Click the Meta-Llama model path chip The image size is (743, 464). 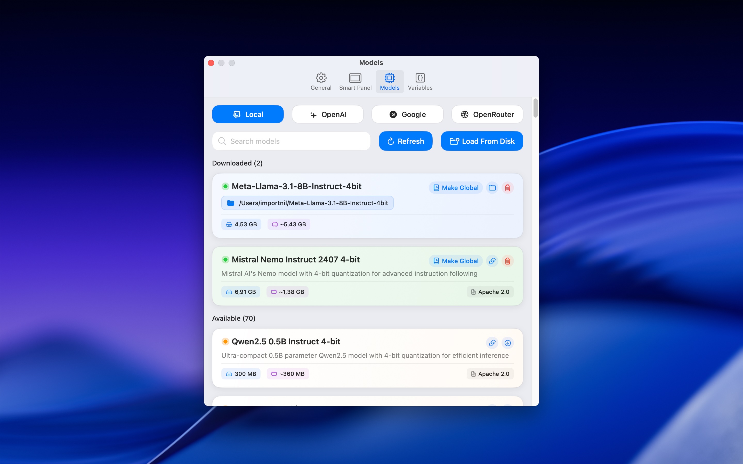[x=307, y=203]
